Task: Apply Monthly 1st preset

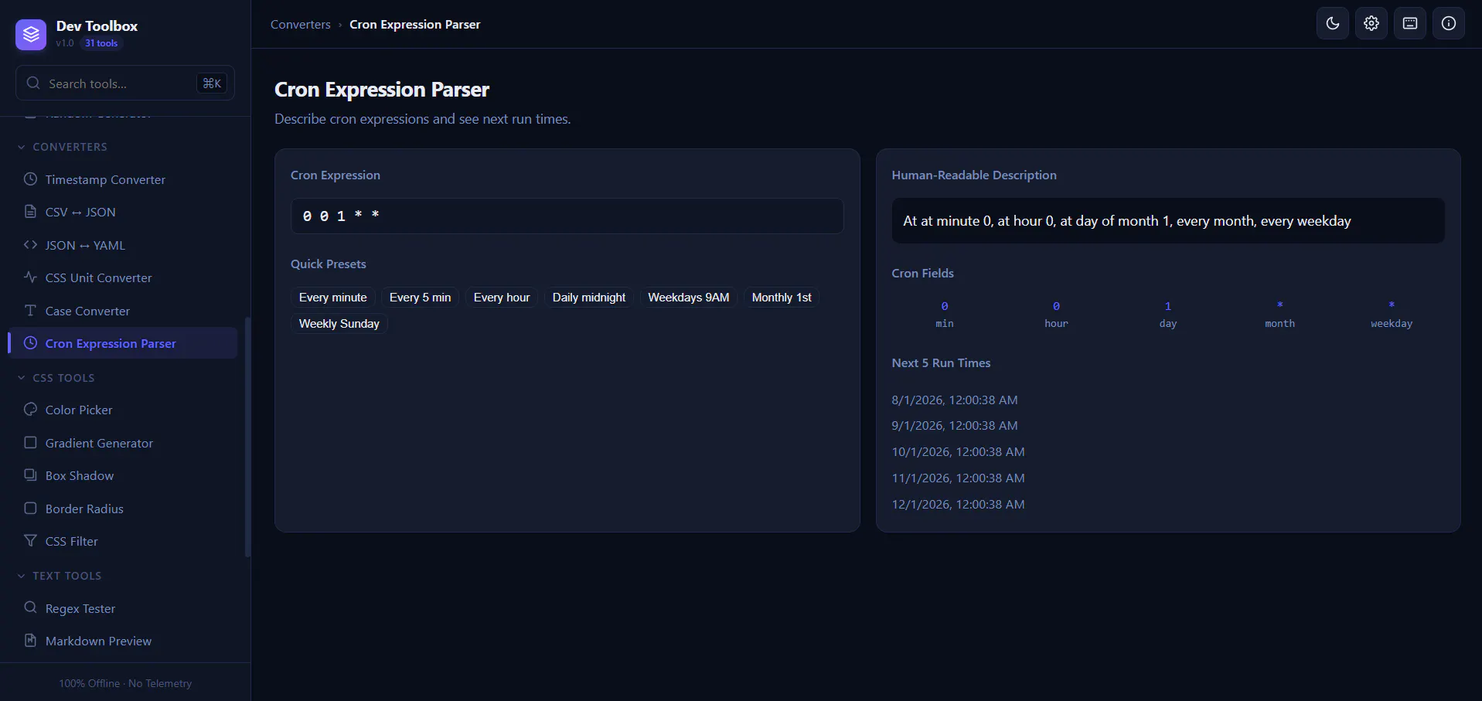Action: [782, 298]
